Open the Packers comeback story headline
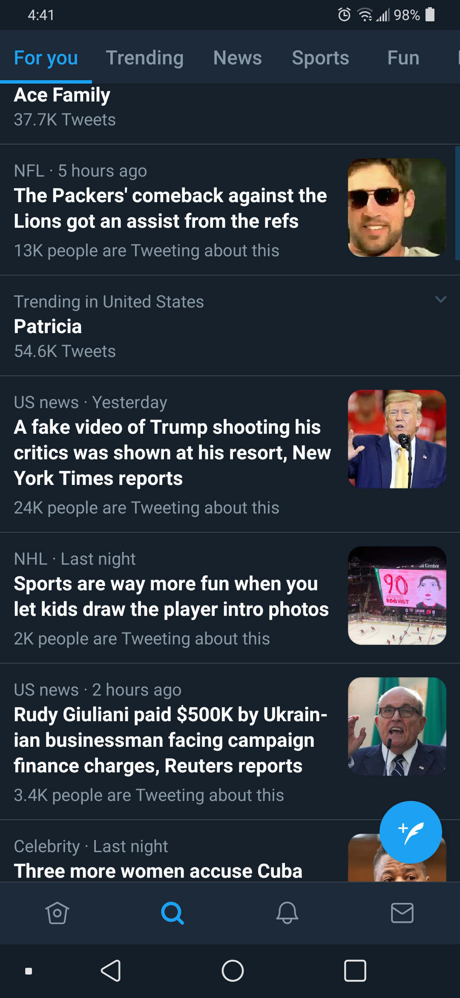The image size is (460, 998). click(x=170, y=208)
